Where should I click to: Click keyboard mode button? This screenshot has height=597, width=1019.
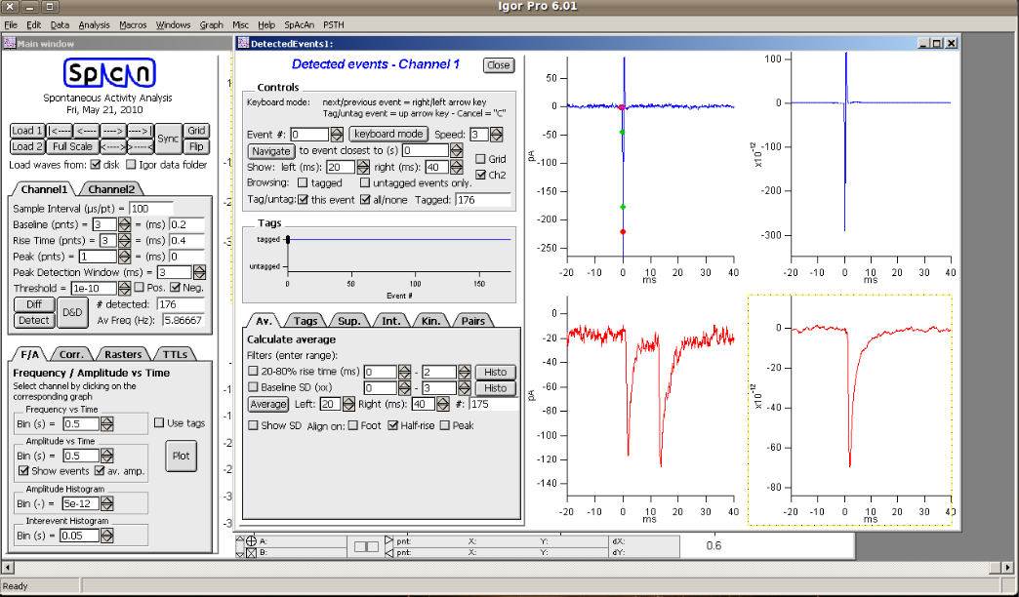pyautogui.click(x=388, y=134)
